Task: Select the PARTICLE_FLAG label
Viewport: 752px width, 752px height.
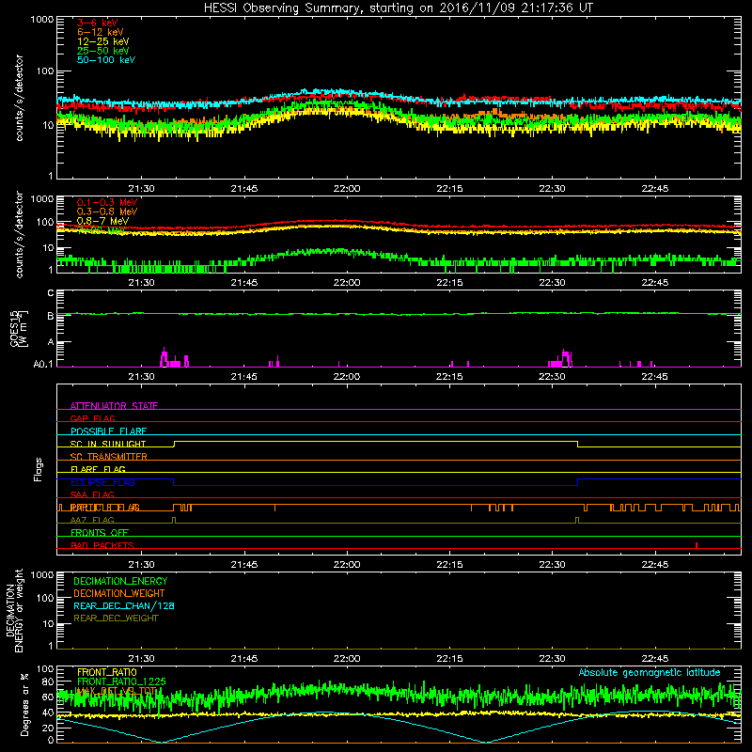Action: (104, 508)
